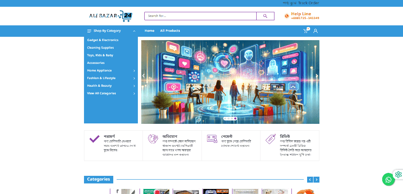Expand Fashion & Lifestyle submenu arrow
The height and width of the screenshot is (194, 403).
[x=134, y=78]
